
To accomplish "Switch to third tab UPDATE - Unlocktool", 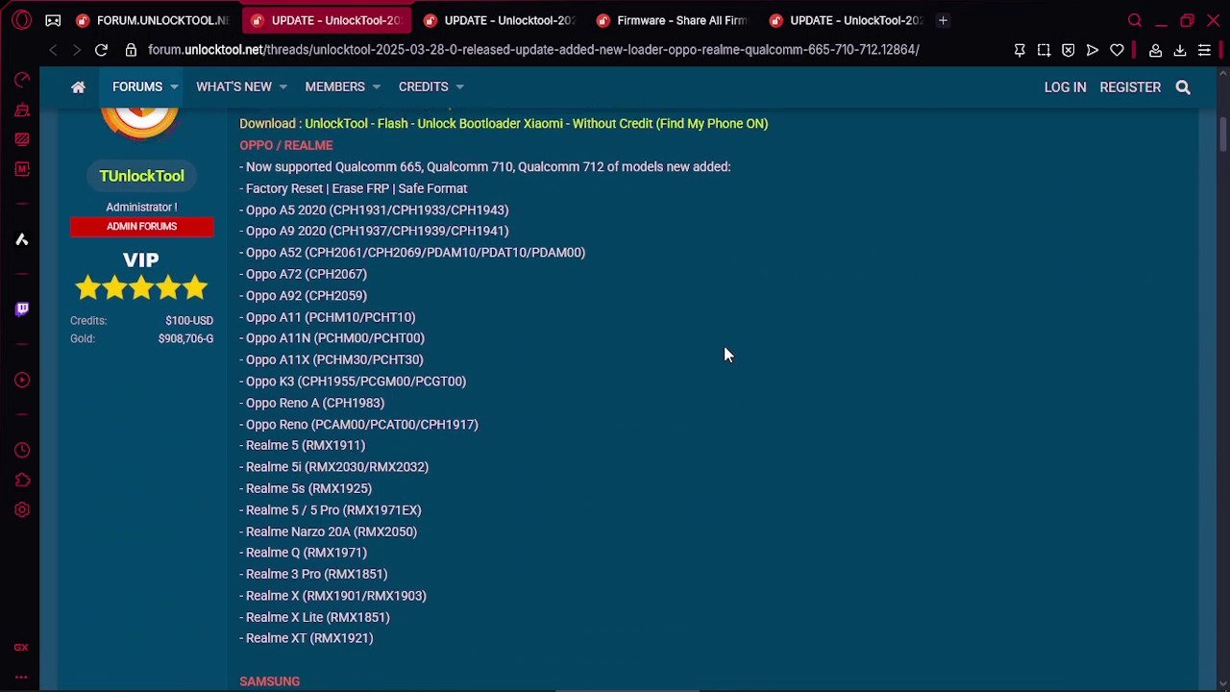I will (x=498, y=20).
